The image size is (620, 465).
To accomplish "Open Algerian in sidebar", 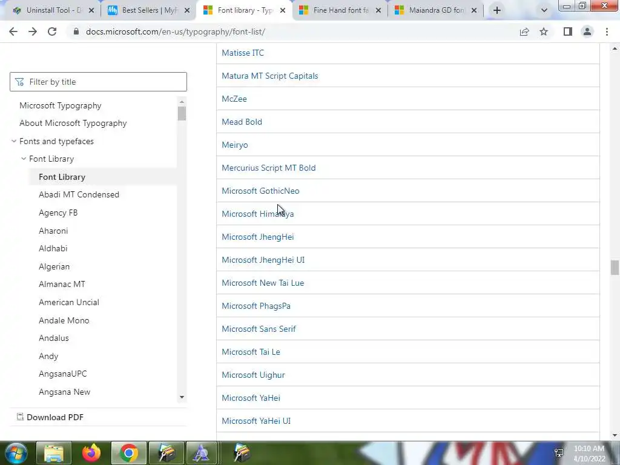I will [x=54, y=266].
